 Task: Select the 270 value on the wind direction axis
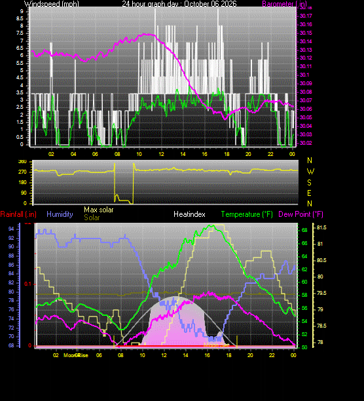22,172
